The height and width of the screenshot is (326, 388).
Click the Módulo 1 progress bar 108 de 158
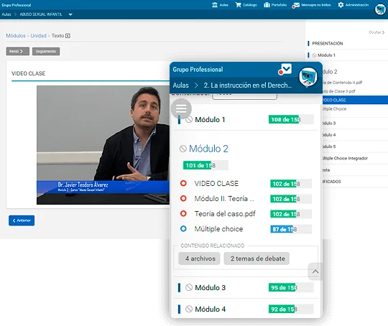click(x=291, y=119)
